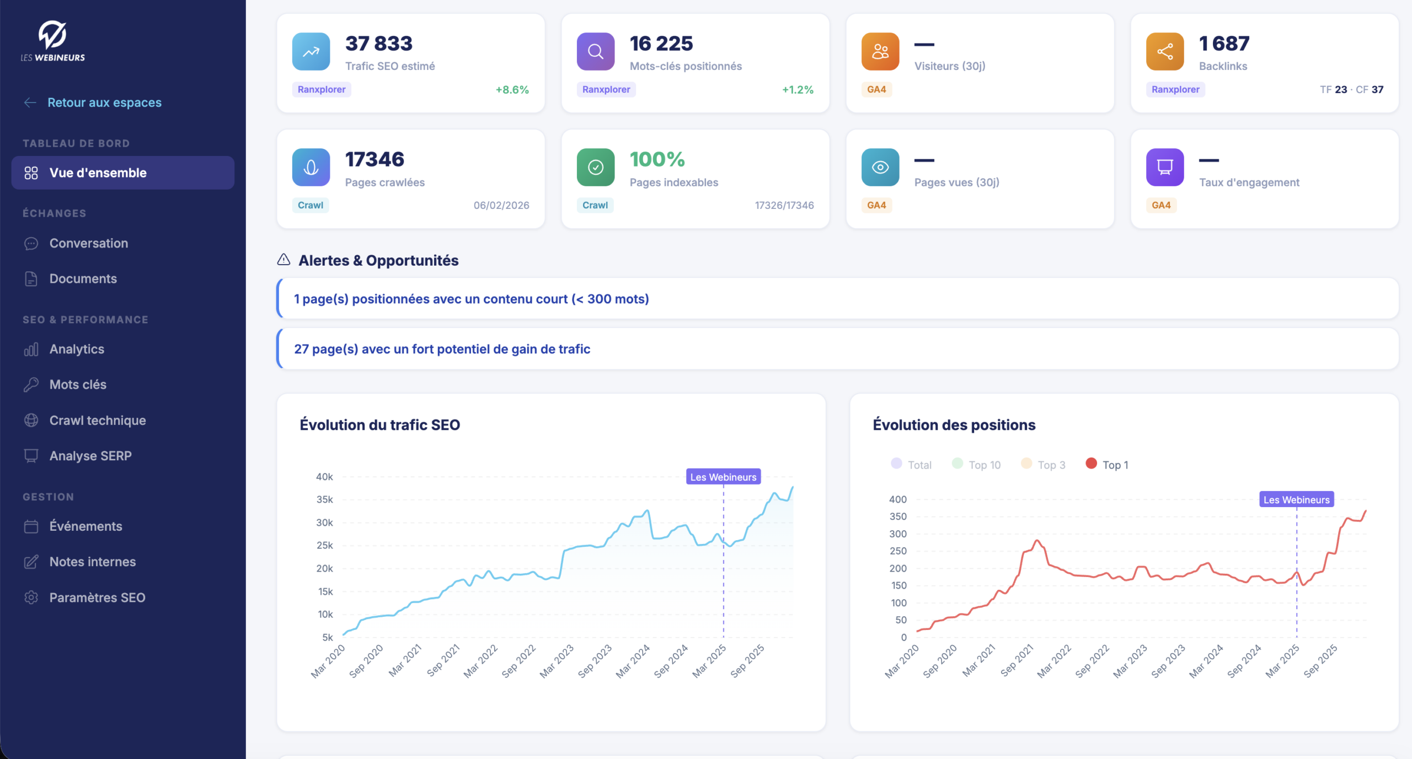Click the +8.6% traffic change

tap(512, 89)
